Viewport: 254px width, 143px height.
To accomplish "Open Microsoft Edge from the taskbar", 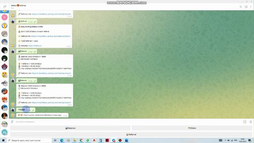I will point(62,140).
